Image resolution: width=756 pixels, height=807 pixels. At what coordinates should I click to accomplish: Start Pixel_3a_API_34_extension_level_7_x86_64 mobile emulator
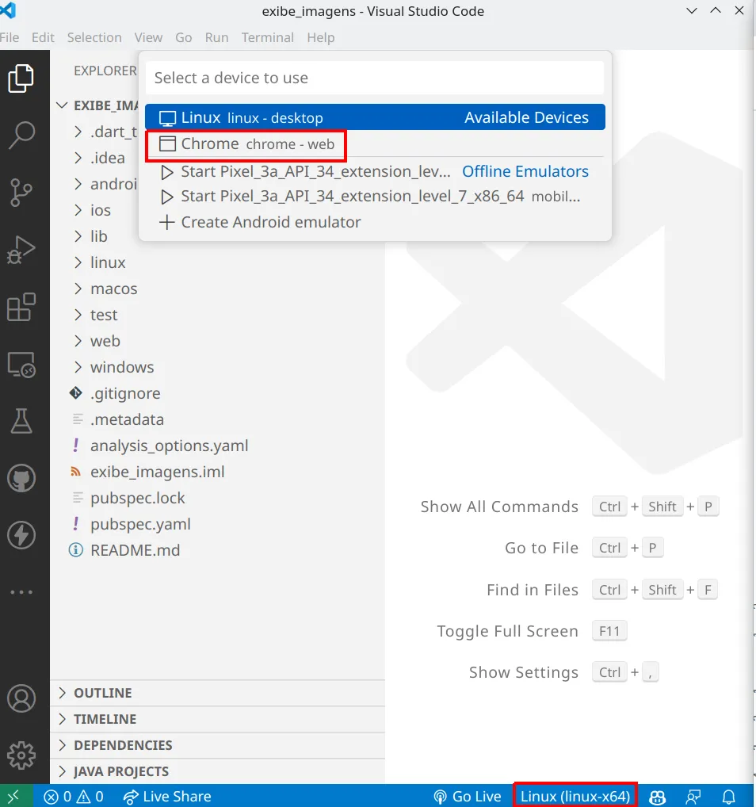pyautogui.click(x=375, y=196)
